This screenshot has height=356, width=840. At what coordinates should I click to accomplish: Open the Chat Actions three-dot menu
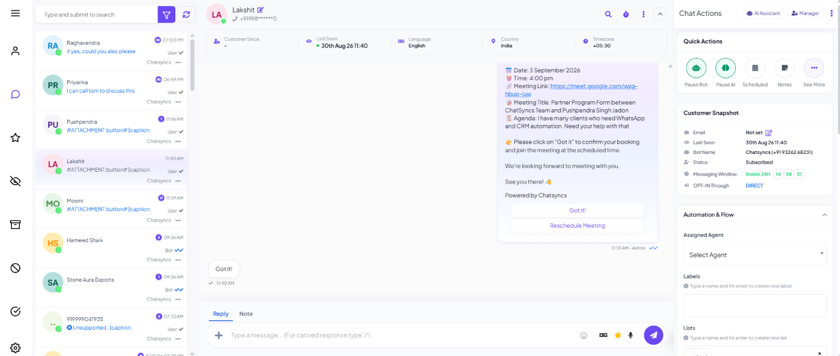831,13
